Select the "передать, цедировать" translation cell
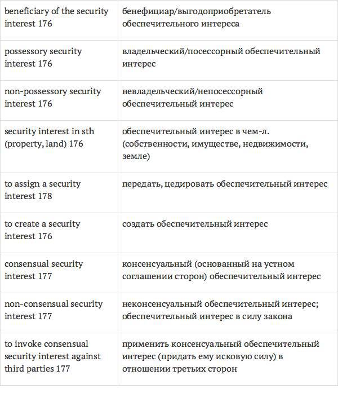The image size is (338, 397). (224, 184)
